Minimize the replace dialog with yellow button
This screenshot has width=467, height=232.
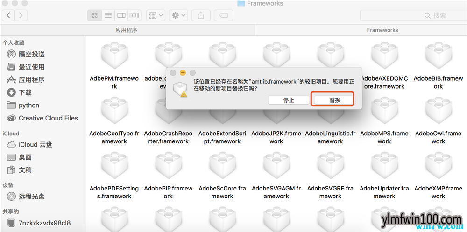183,73
